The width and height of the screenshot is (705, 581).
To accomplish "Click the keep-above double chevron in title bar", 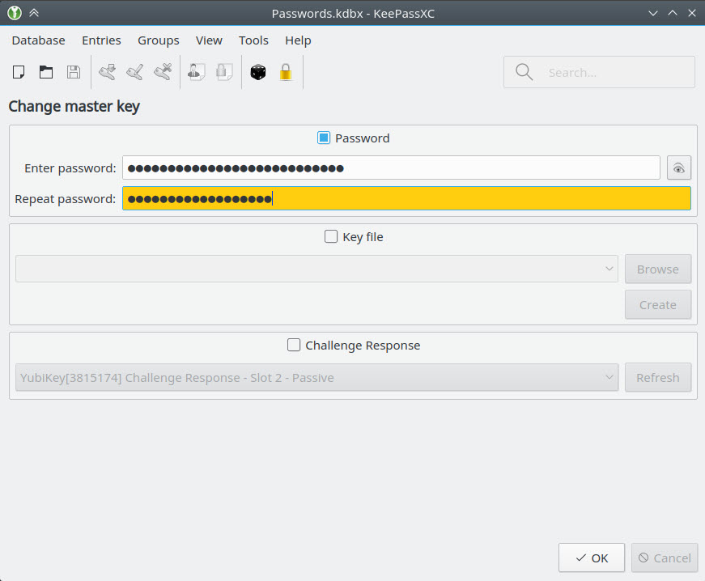I will coord(34,13).
